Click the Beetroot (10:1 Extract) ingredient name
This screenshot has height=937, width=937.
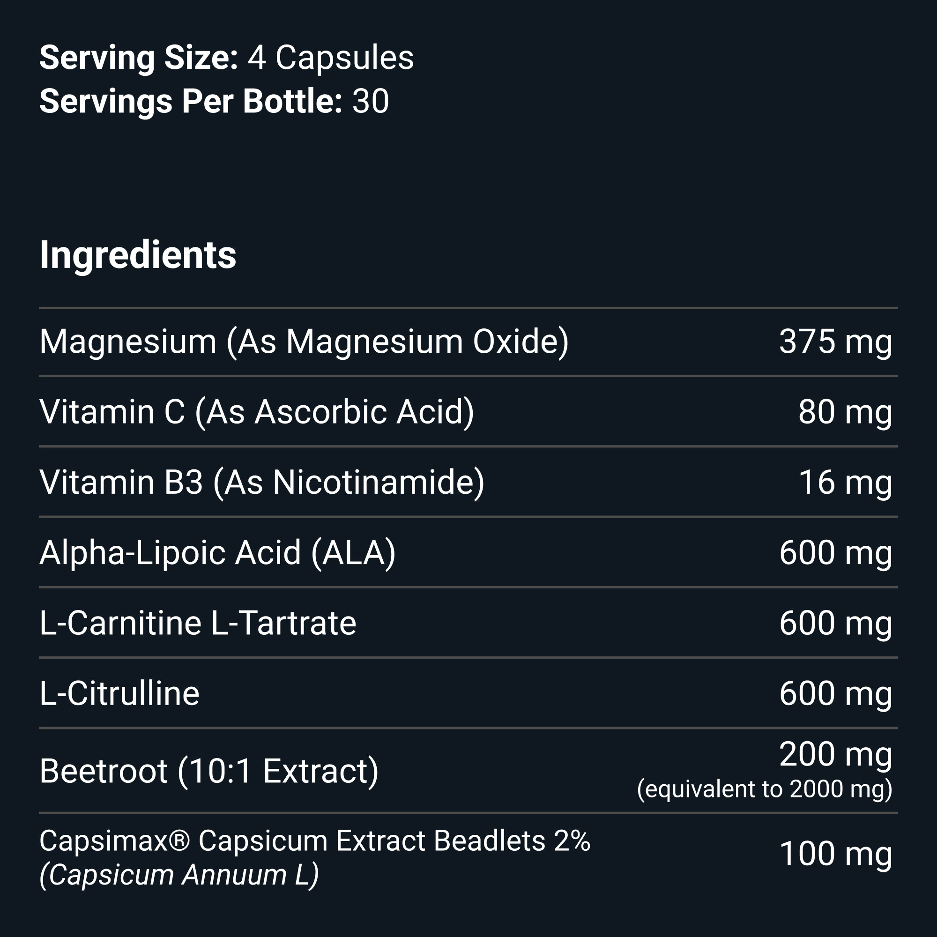(209, 771)
